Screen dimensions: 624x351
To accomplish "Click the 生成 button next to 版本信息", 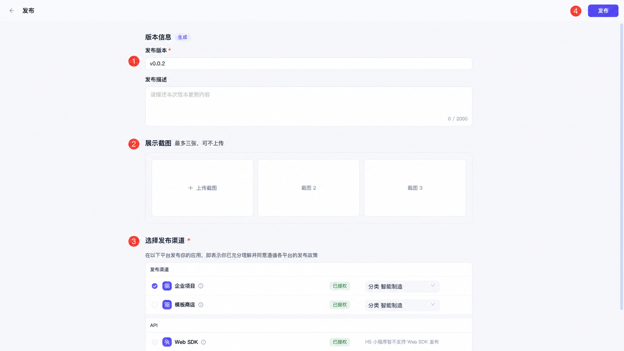I will tap(182, 37).
